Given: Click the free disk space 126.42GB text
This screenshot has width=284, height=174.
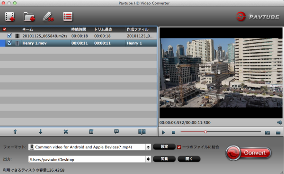Looking at the screenshot, I should (34, 170).
